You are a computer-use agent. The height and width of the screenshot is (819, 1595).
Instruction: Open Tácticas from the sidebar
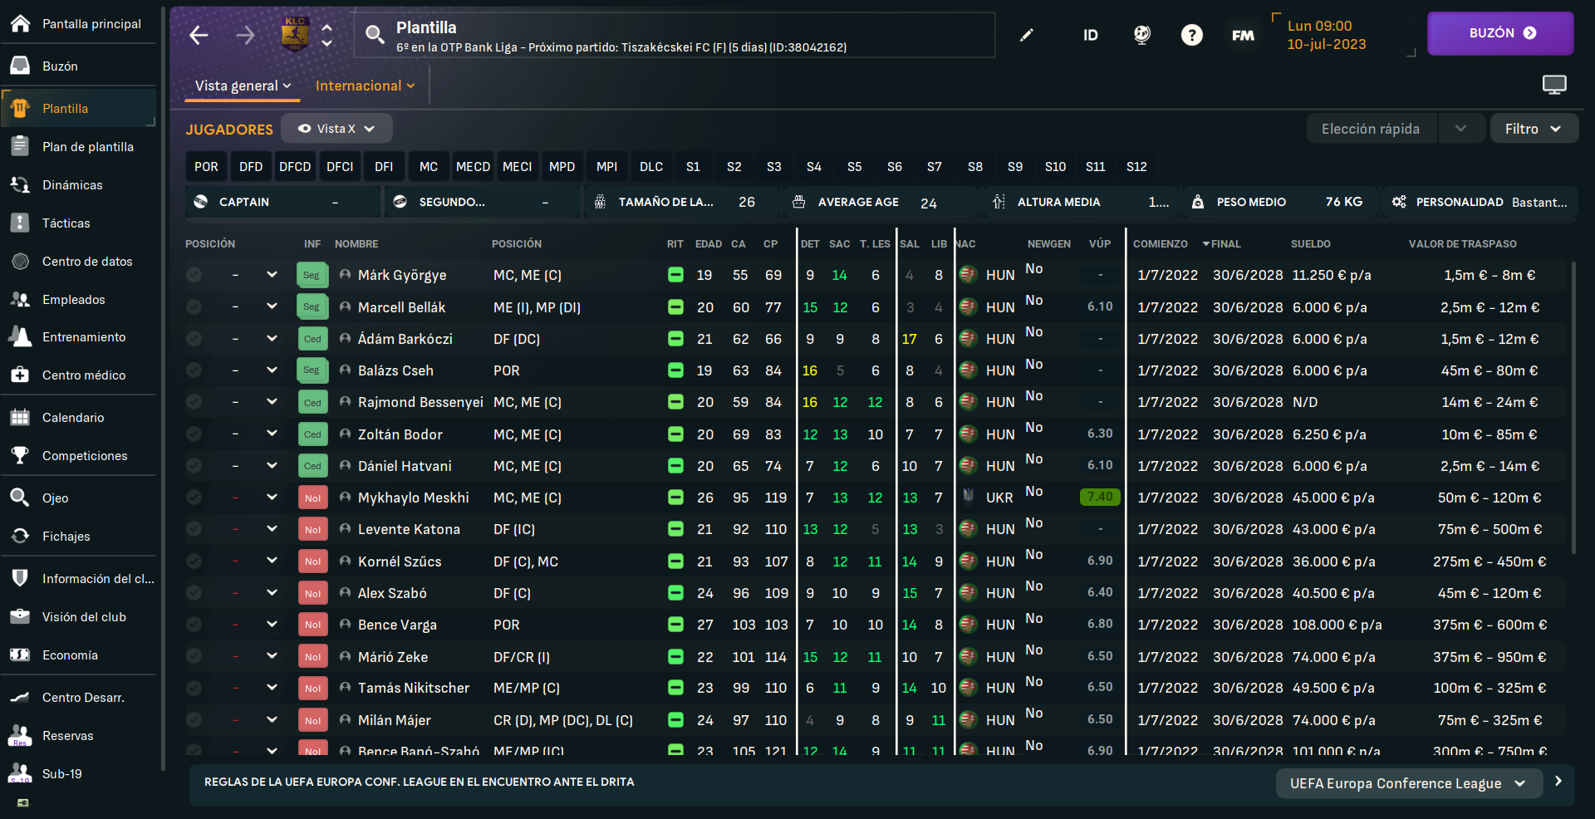click(66, 223)
